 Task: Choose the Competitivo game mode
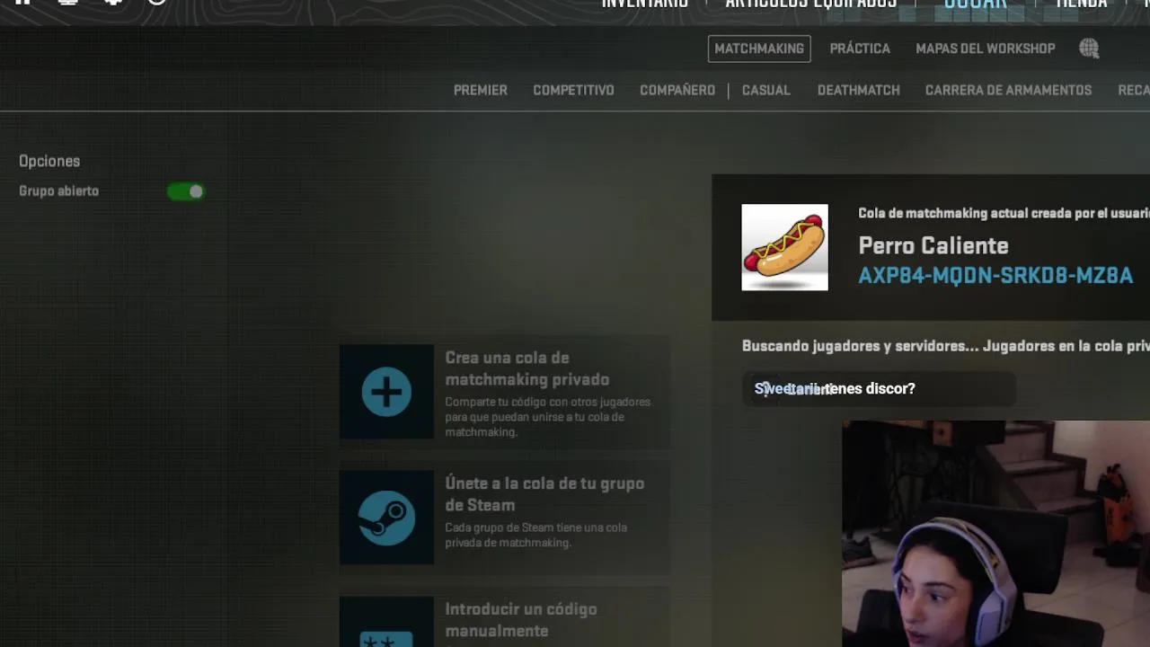click(573, 90)
